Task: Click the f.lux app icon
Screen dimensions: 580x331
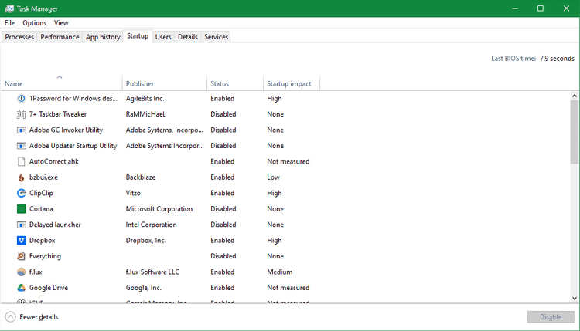Action: click(x=22, y=272)
